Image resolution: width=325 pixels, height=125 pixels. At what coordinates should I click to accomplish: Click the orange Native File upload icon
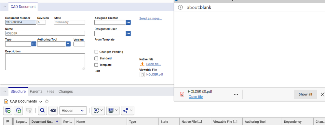[x=142, y=64]
